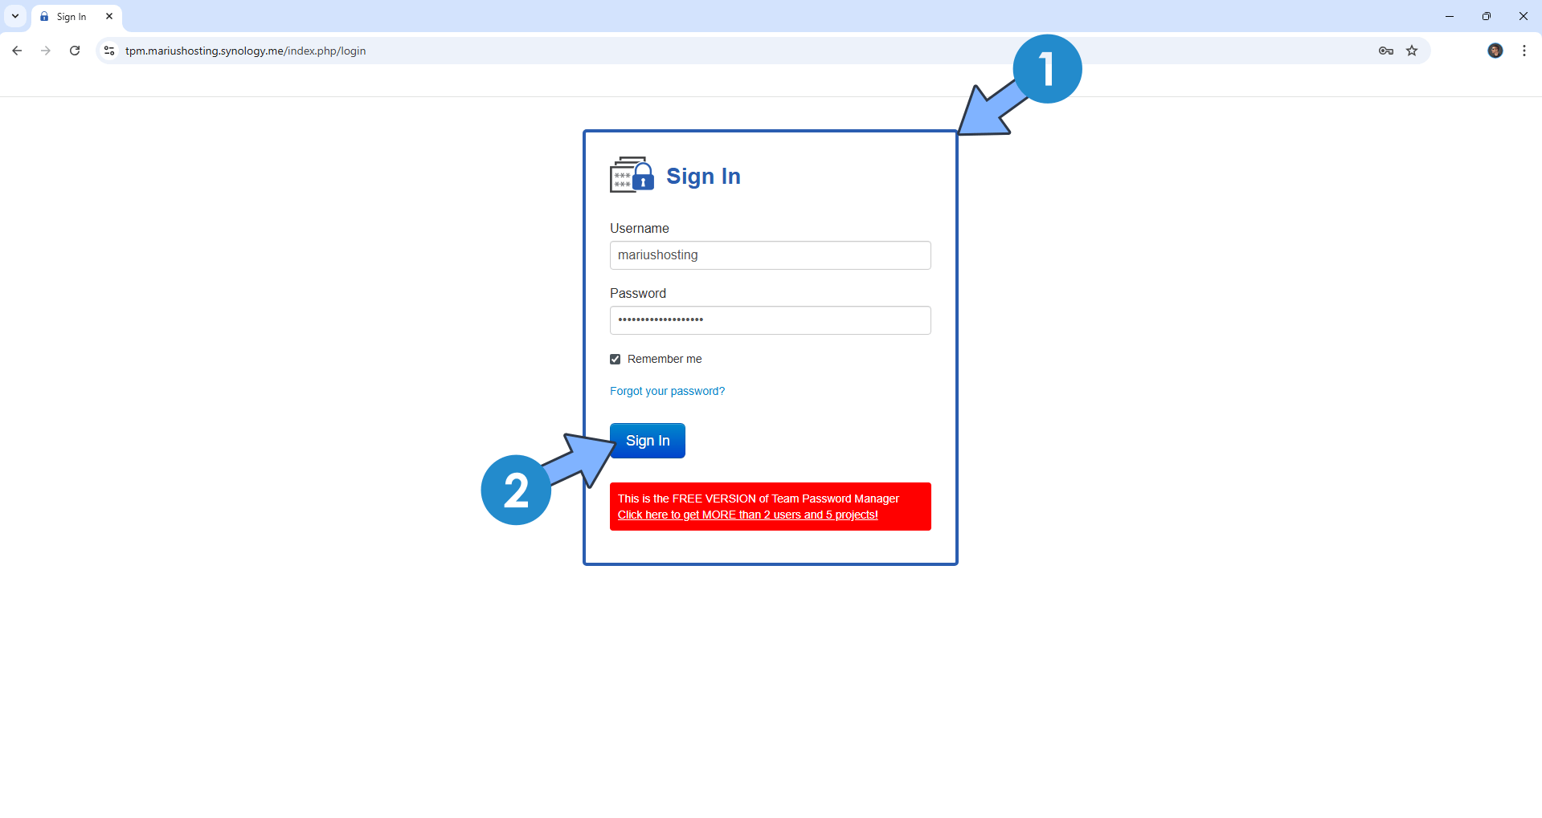Click the forward navigation arrow
The width and height of the screenshot is (1542, 818).
[x=46, y=50]
